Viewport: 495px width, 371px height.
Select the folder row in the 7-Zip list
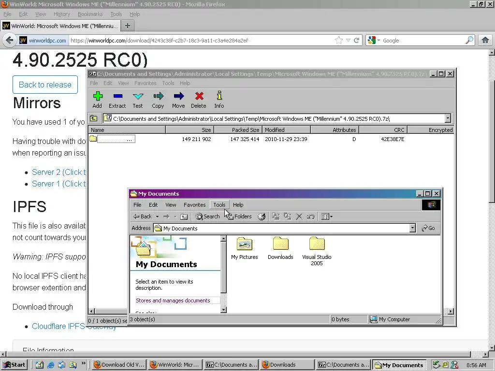271,139
